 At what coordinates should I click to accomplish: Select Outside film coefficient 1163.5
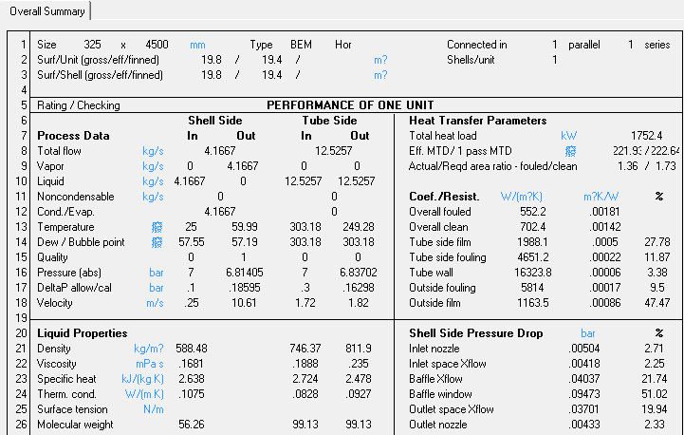click(x=533, y=303)
